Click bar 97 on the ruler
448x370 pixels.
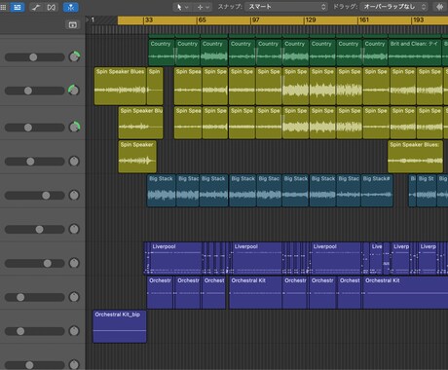coord(256,20)
